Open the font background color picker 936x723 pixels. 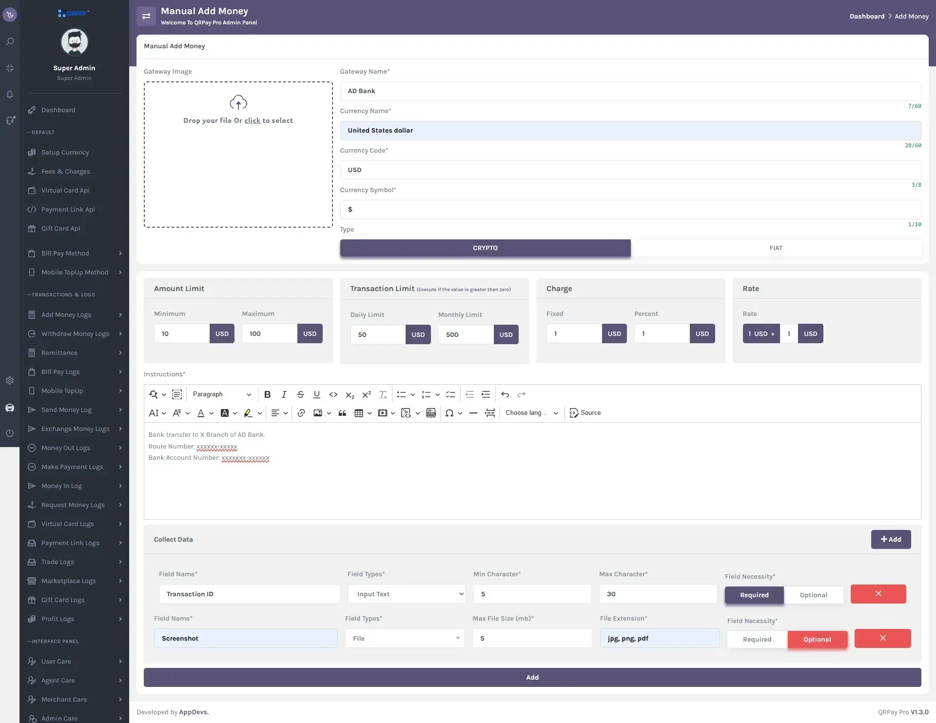coord(229,413)
